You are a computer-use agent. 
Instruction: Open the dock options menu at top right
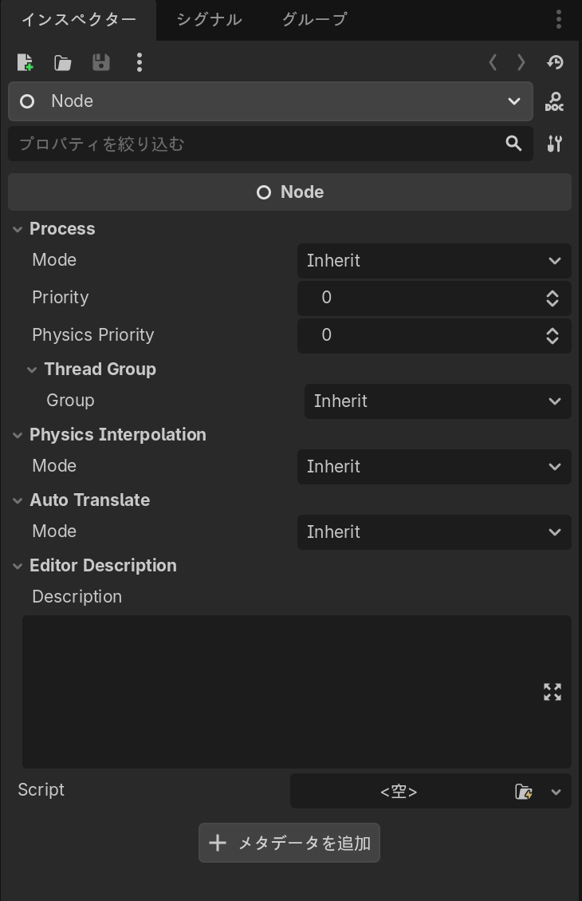click(x=558, y=19)
